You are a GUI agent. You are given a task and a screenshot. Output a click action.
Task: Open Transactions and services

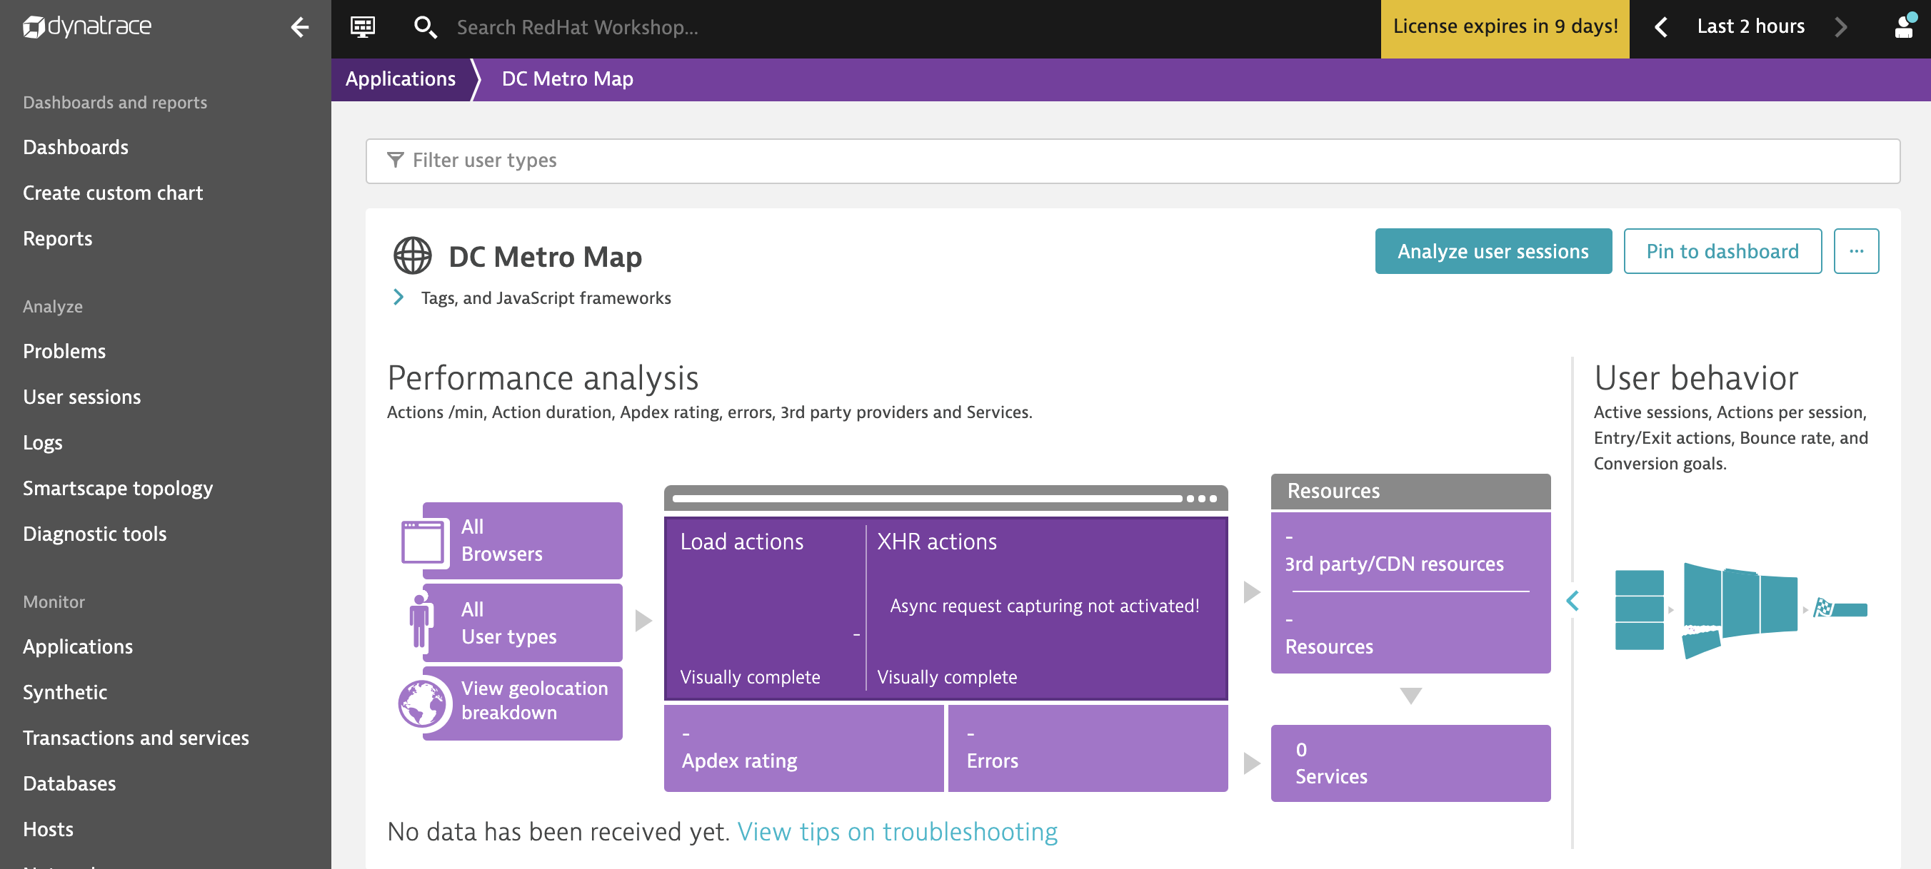[136, 737]
